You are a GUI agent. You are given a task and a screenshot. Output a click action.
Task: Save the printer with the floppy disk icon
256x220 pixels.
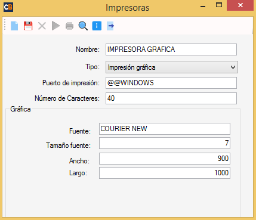click(x=28, y=26)
